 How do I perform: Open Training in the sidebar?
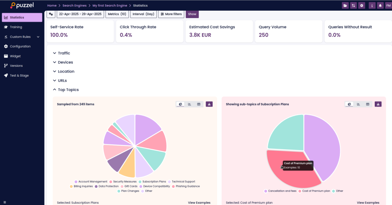tap(16, 27)
